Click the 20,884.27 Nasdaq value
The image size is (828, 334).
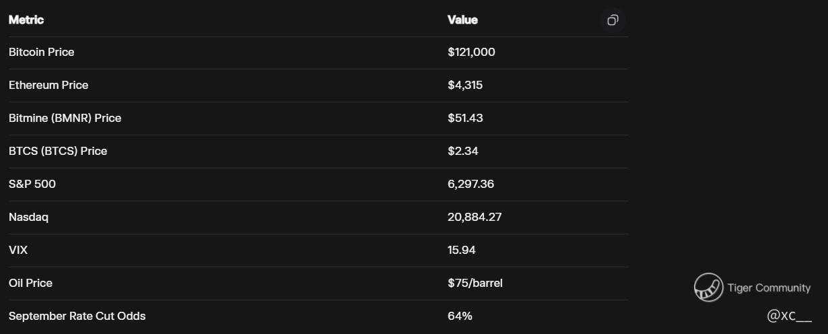[x=475, y=218]
